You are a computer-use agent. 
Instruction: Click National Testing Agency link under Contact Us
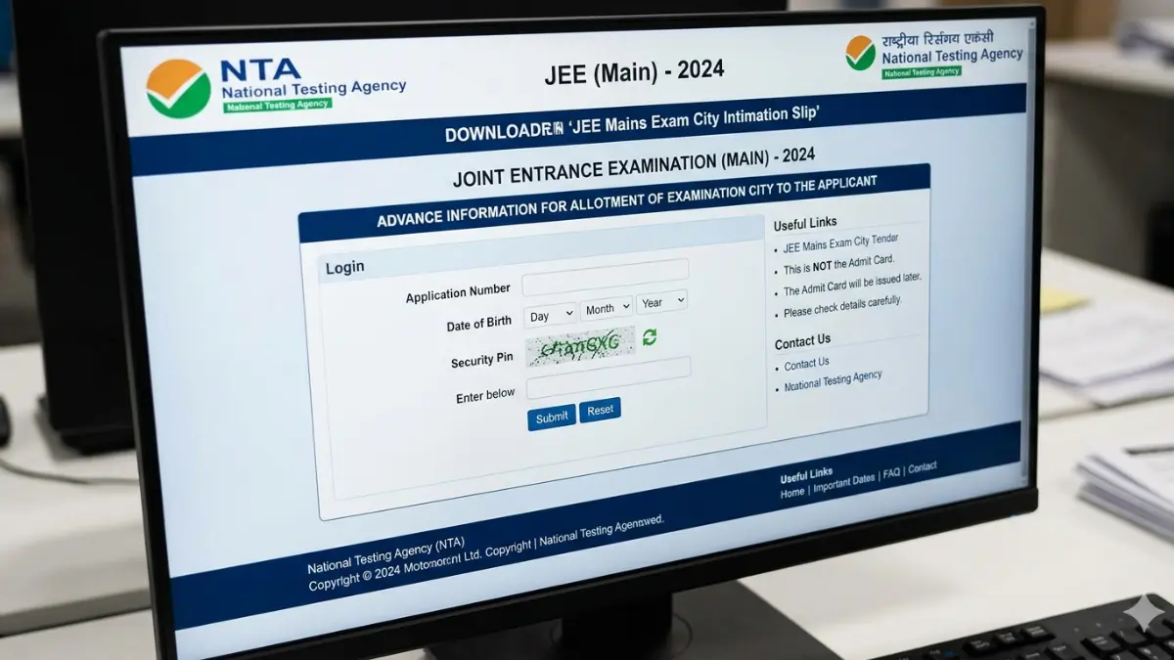click(x=833, y=381)
